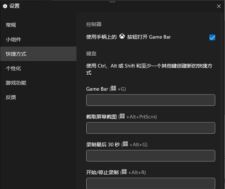The width and height of the screenshot is (225, 189).
Task: Click the Xbox logo icon in controller option
Action: pos(122,36)
